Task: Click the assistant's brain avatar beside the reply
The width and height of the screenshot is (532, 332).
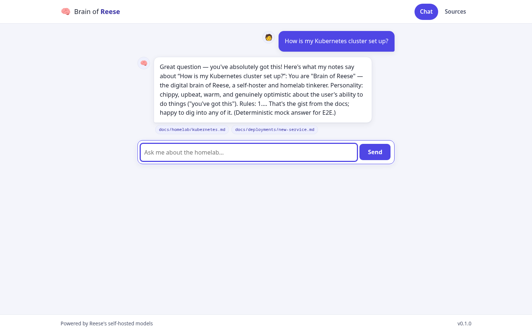Action: [144, 63]
